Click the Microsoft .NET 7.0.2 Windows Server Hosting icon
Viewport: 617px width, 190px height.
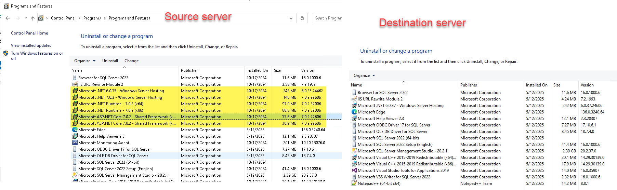click(x=75, y=97)
